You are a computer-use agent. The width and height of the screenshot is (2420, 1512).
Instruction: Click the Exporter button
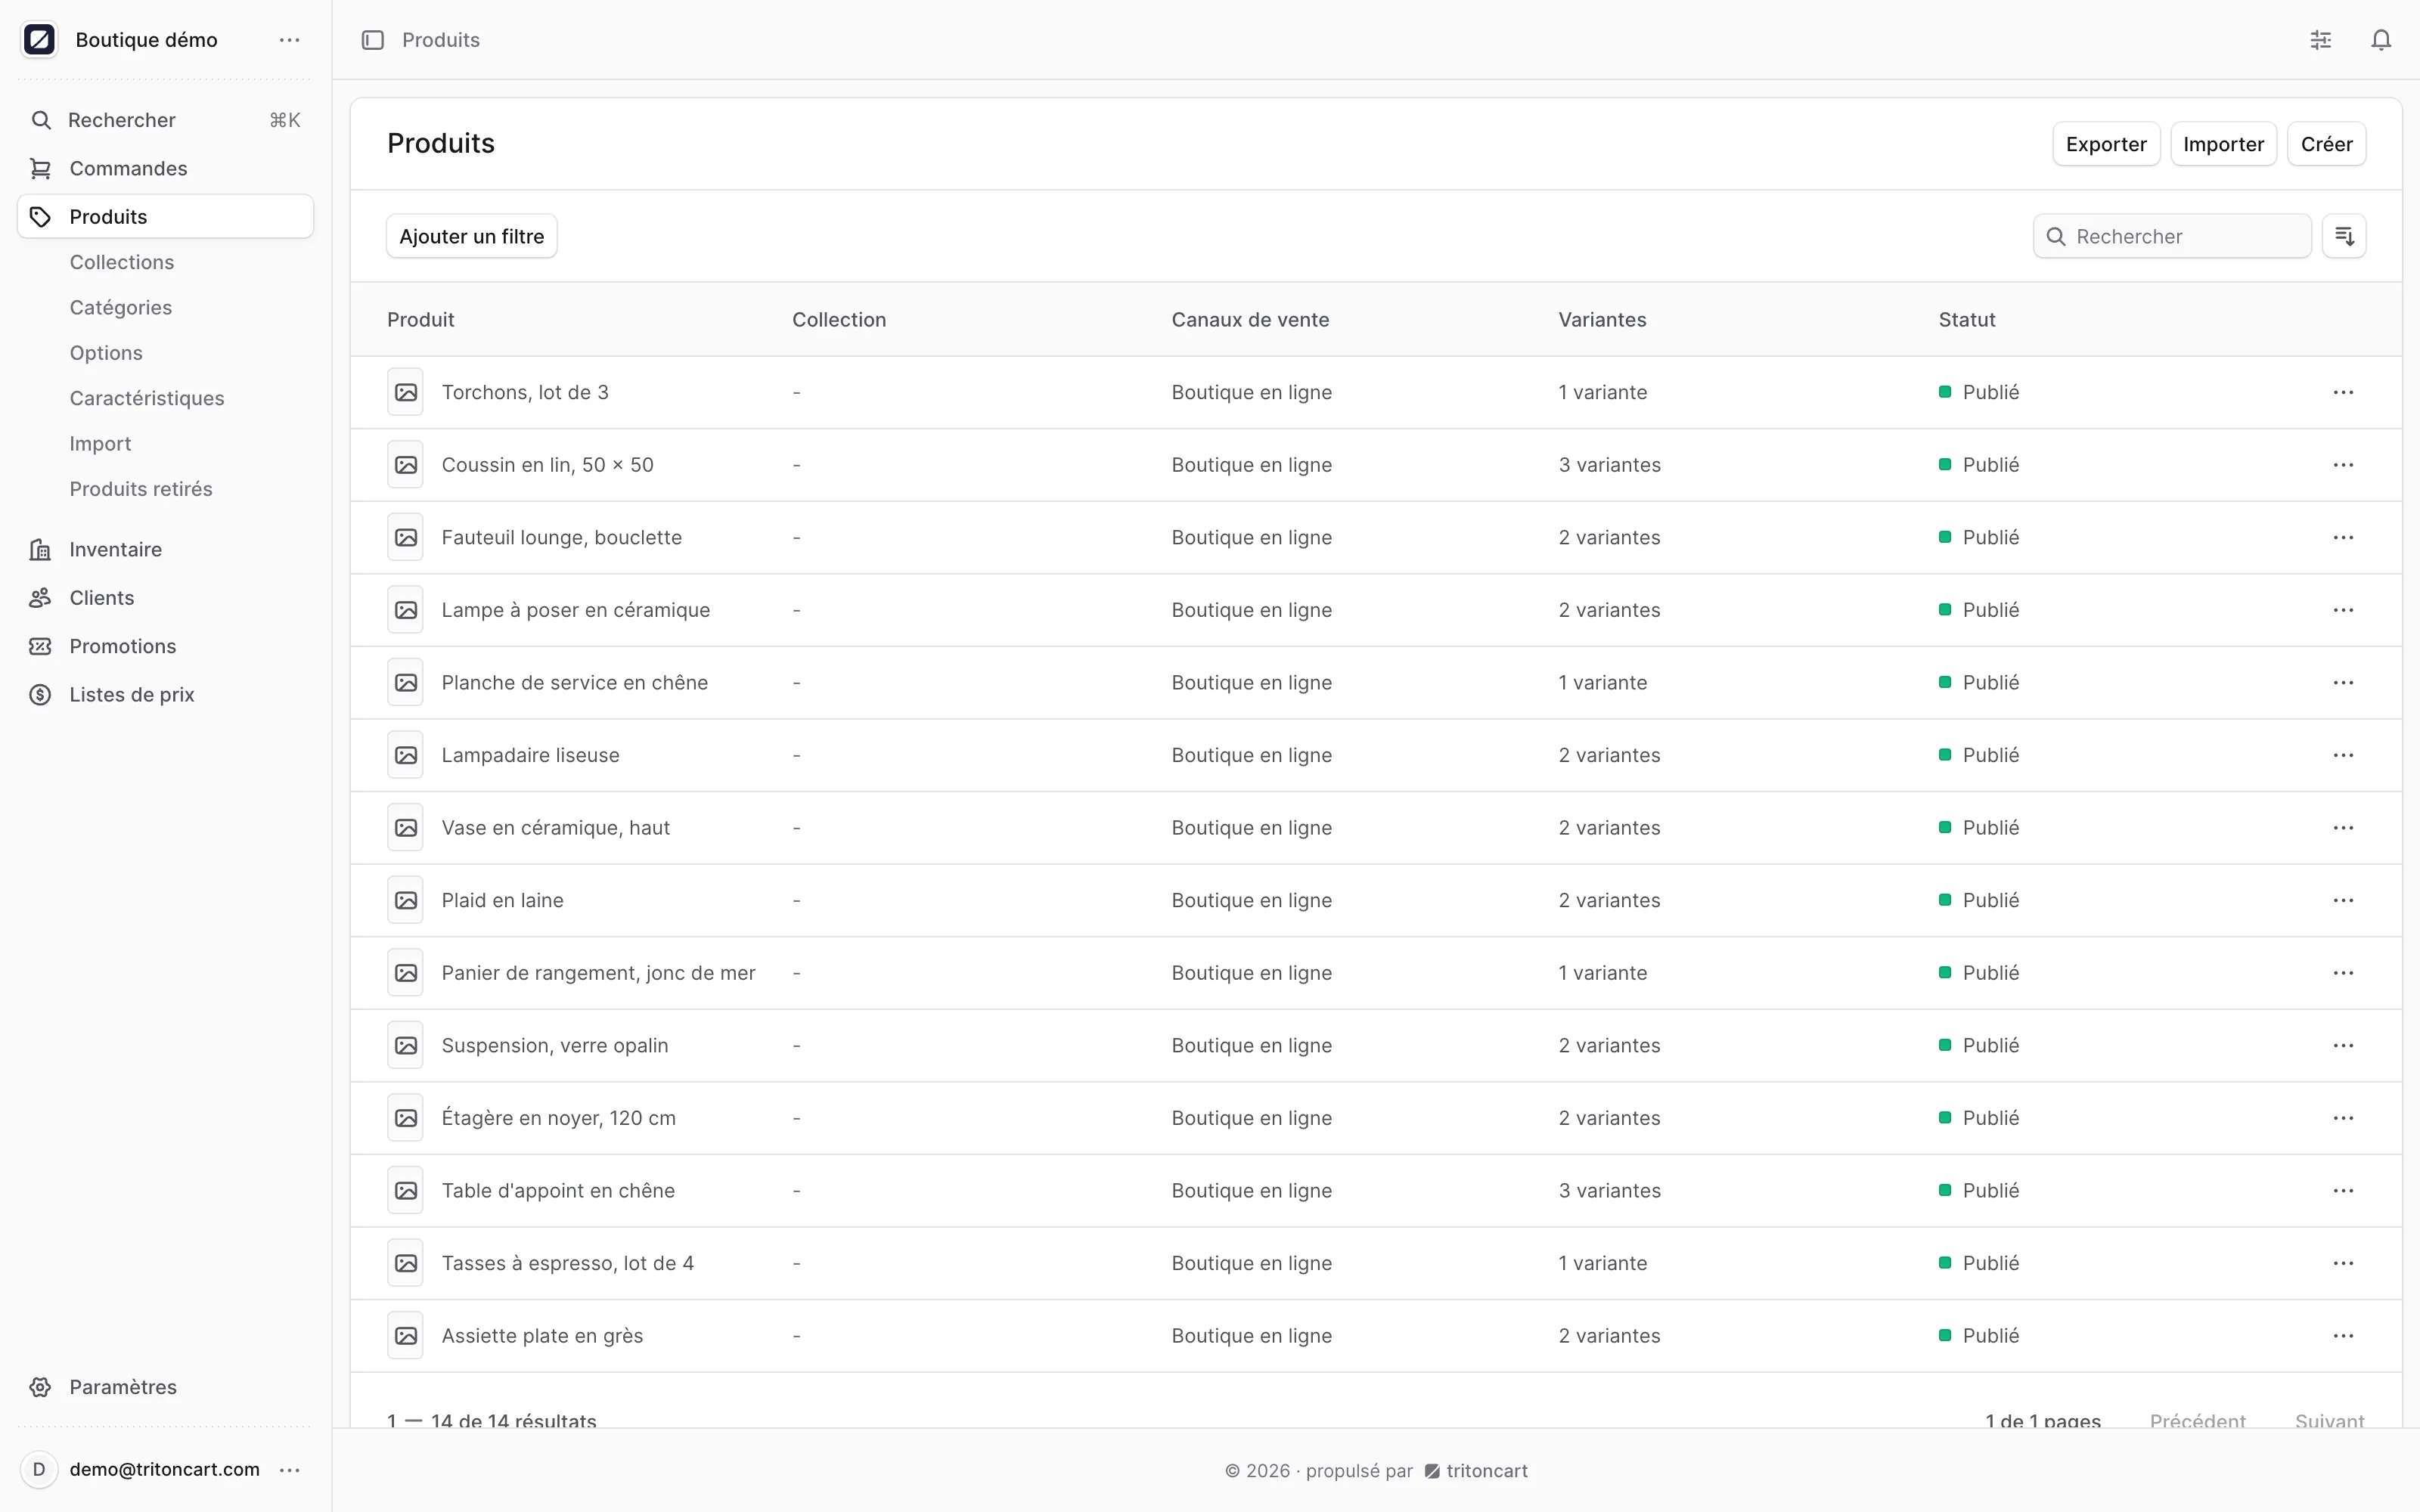coord(2106,144)
